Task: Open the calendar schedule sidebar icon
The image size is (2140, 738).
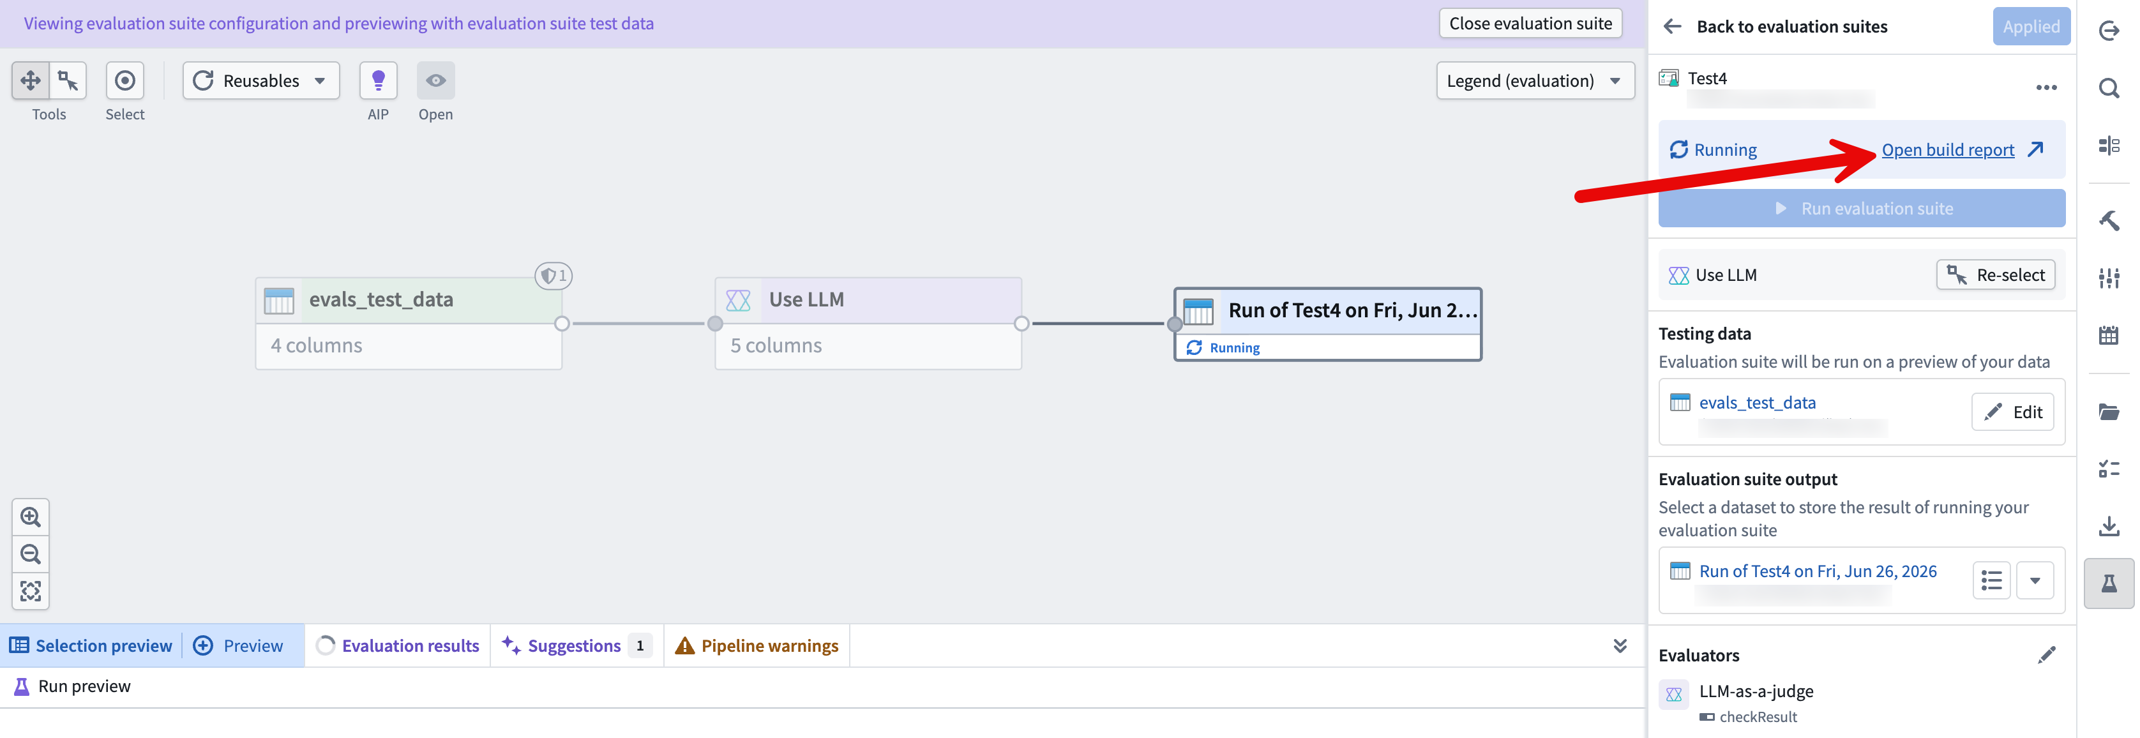Action: pyautogui.click(x=2109, y=336)
